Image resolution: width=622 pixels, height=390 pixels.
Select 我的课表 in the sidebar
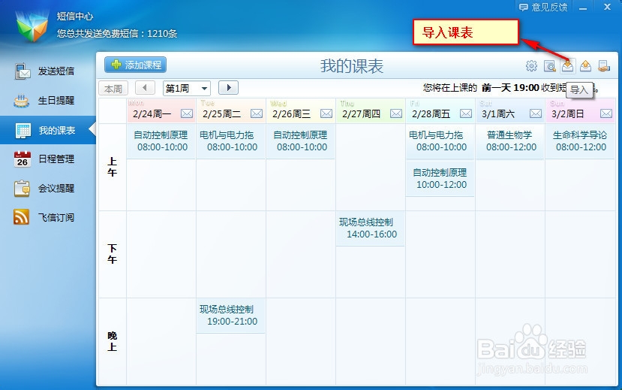click(x=47, y=130)
